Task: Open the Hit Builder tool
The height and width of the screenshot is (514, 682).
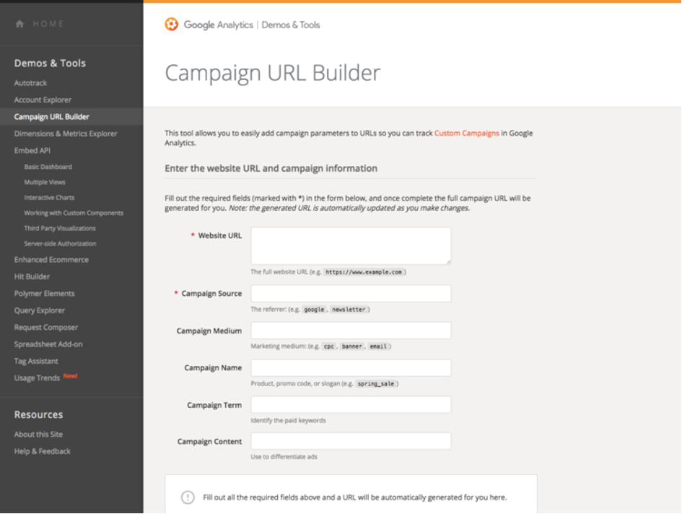Action: click(x=32, y=276)
